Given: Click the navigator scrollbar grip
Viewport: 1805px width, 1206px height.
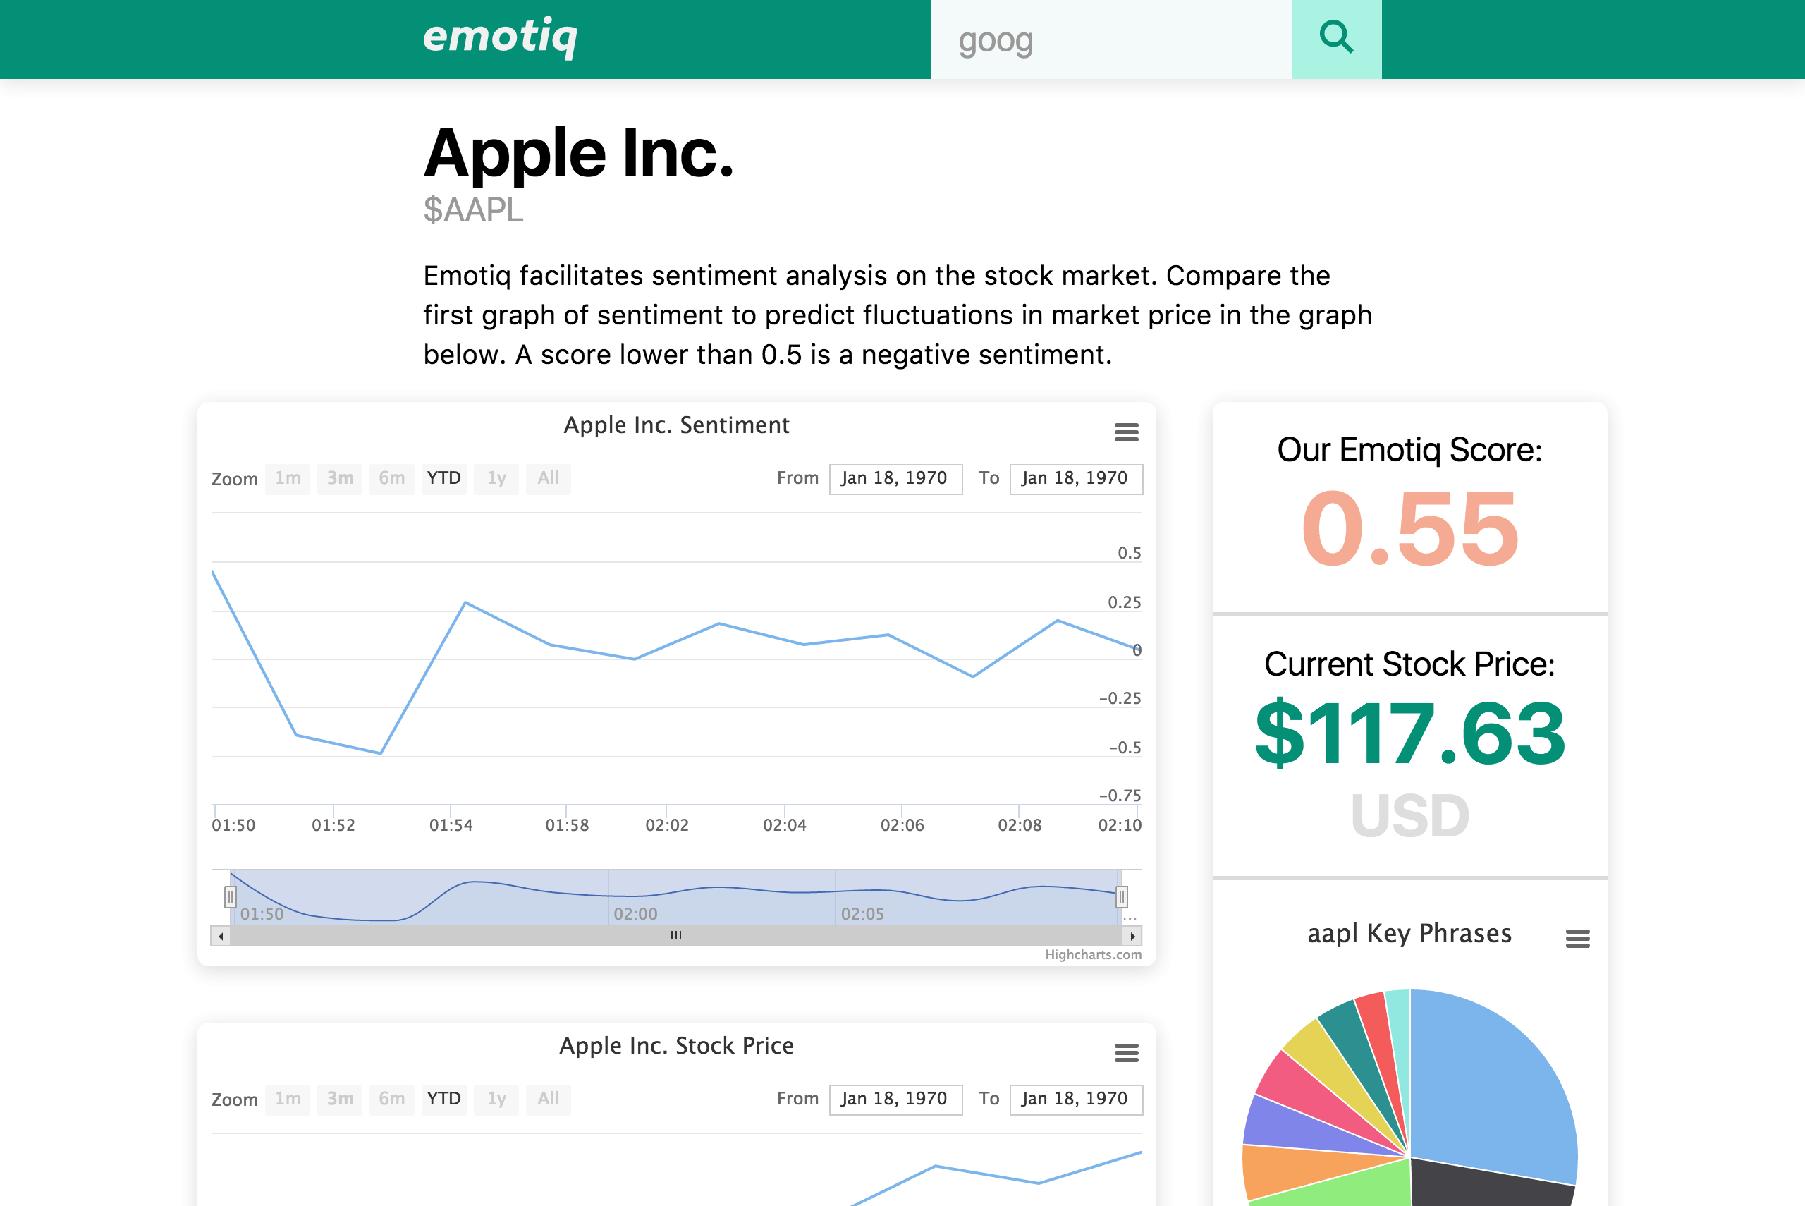Looking at the screenshot, I should (x=675, y=935).
